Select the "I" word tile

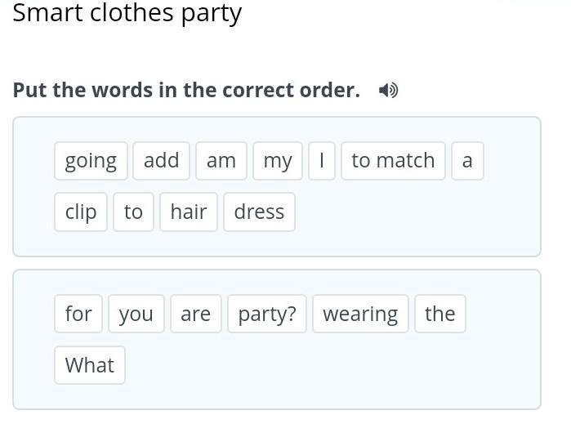(322, 161)
